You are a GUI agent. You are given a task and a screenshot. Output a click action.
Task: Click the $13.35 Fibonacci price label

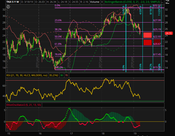(157, 67)
